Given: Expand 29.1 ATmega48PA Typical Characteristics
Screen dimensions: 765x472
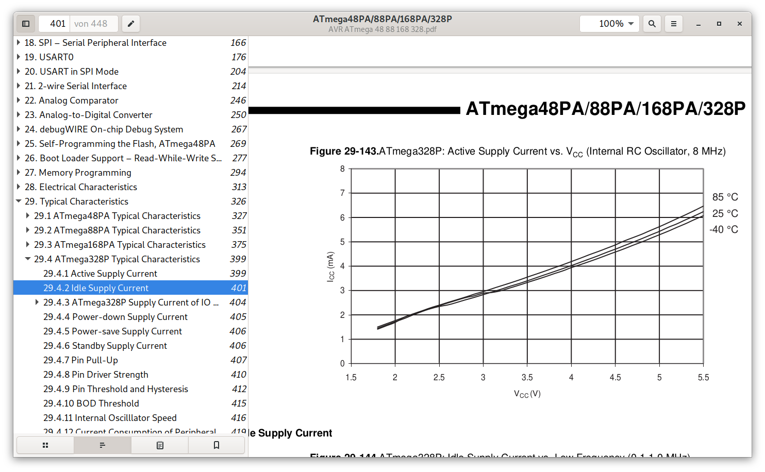Looking at the screenshot, I should pos(28,216).
